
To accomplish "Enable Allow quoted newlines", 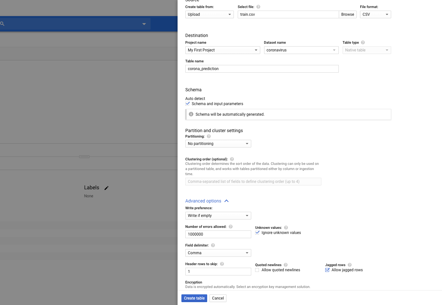I will point(257,270).
